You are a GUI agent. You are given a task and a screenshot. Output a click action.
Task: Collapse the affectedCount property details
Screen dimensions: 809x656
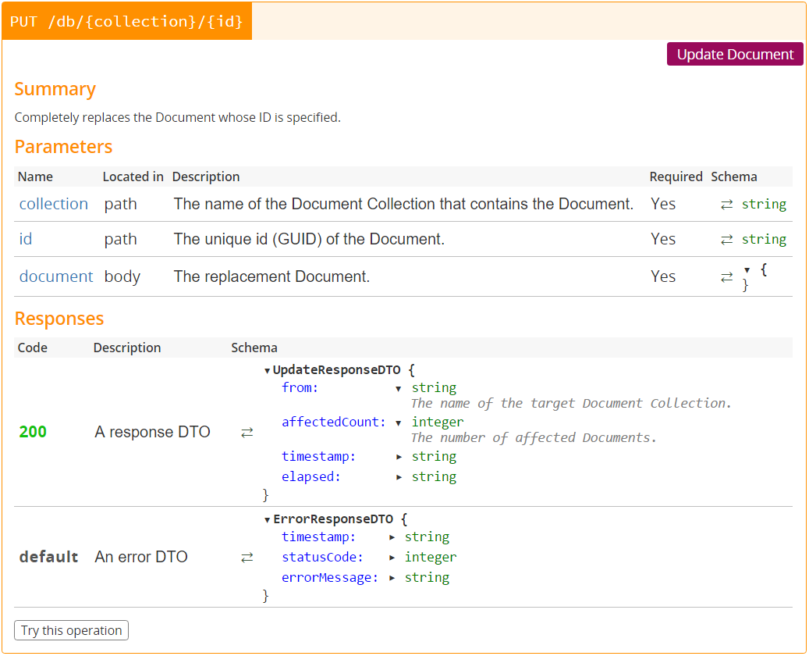[x=399, y=423]
